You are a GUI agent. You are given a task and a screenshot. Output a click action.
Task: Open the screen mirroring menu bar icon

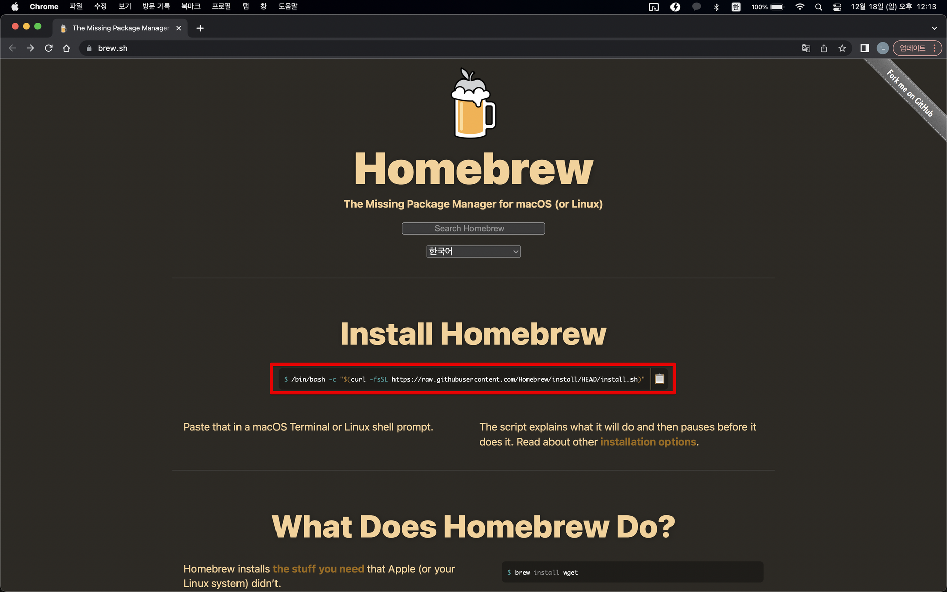[x=654, y=7]
